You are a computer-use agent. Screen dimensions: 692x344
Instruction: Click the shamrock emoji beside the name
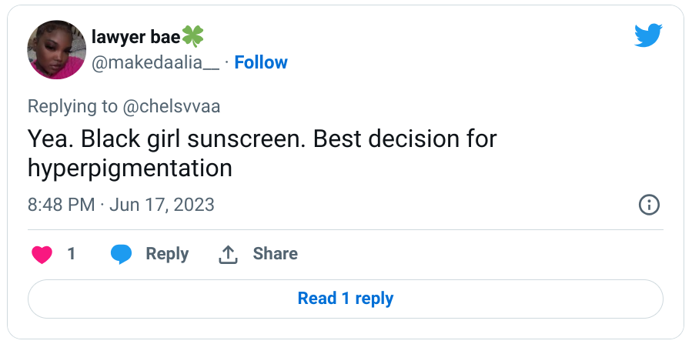coord(192,36)
